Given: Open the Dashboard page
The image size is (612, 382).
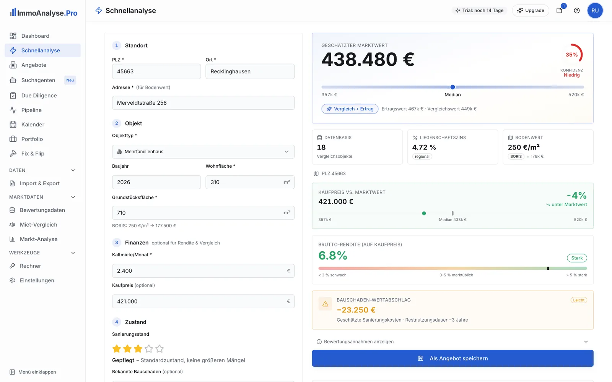Looking at the screenshot, I should (x=42, y=36).
